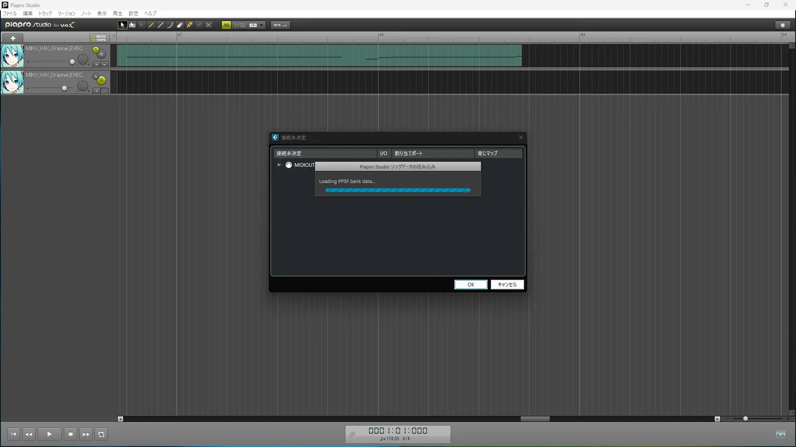The height and width of the screenshot is (447, 796).
Task: Select the region selection tool
Action: click(132, 25)
